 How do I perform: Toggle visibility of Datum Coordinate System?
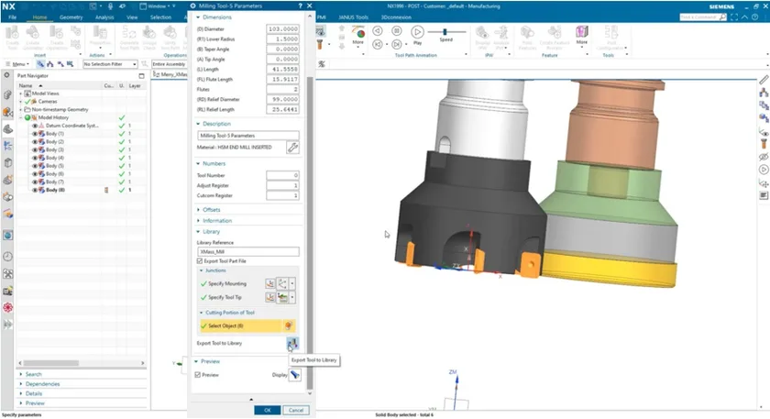tap(35, 126)
